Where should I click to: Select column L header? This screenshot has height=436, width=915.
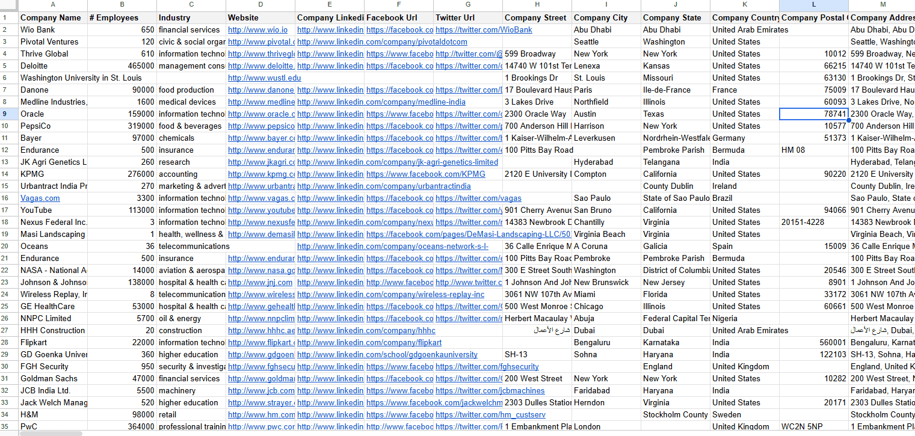(x=814, y=5)
